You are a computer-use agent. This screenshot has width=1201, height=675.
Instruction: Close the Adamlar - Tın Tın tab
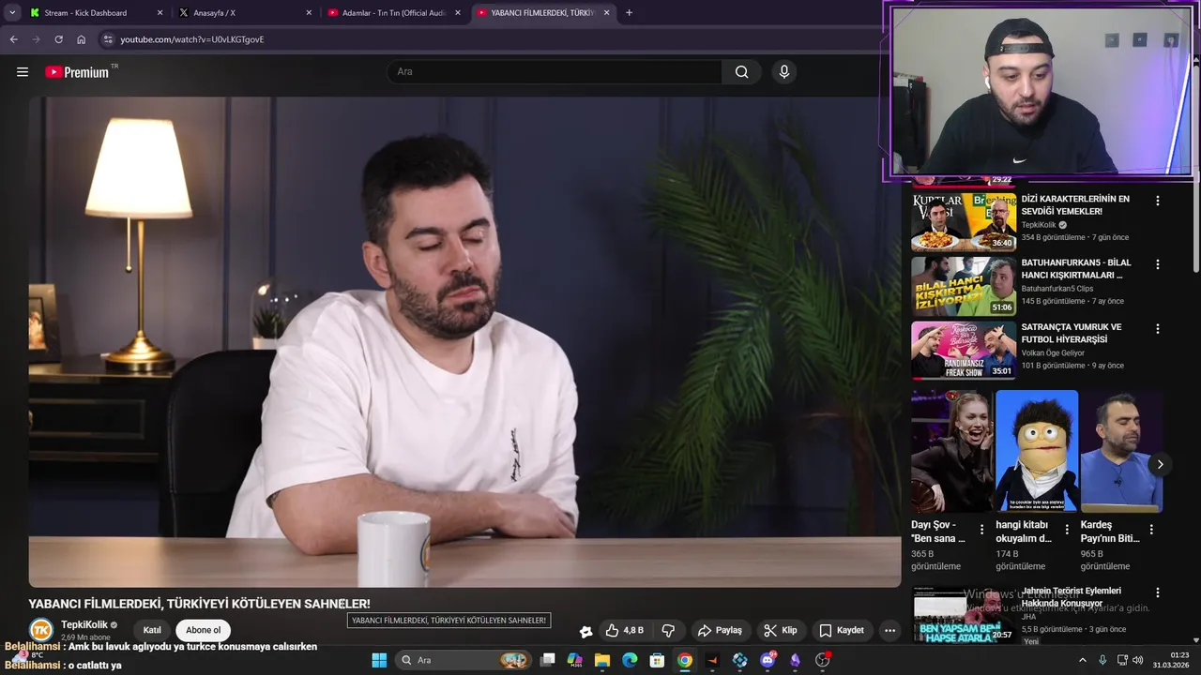click(458, 13)
